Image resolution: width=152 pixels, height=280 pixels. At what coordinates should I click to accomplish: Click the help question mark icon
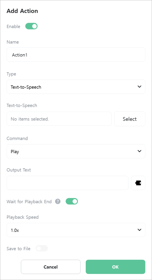coord(58,202)
